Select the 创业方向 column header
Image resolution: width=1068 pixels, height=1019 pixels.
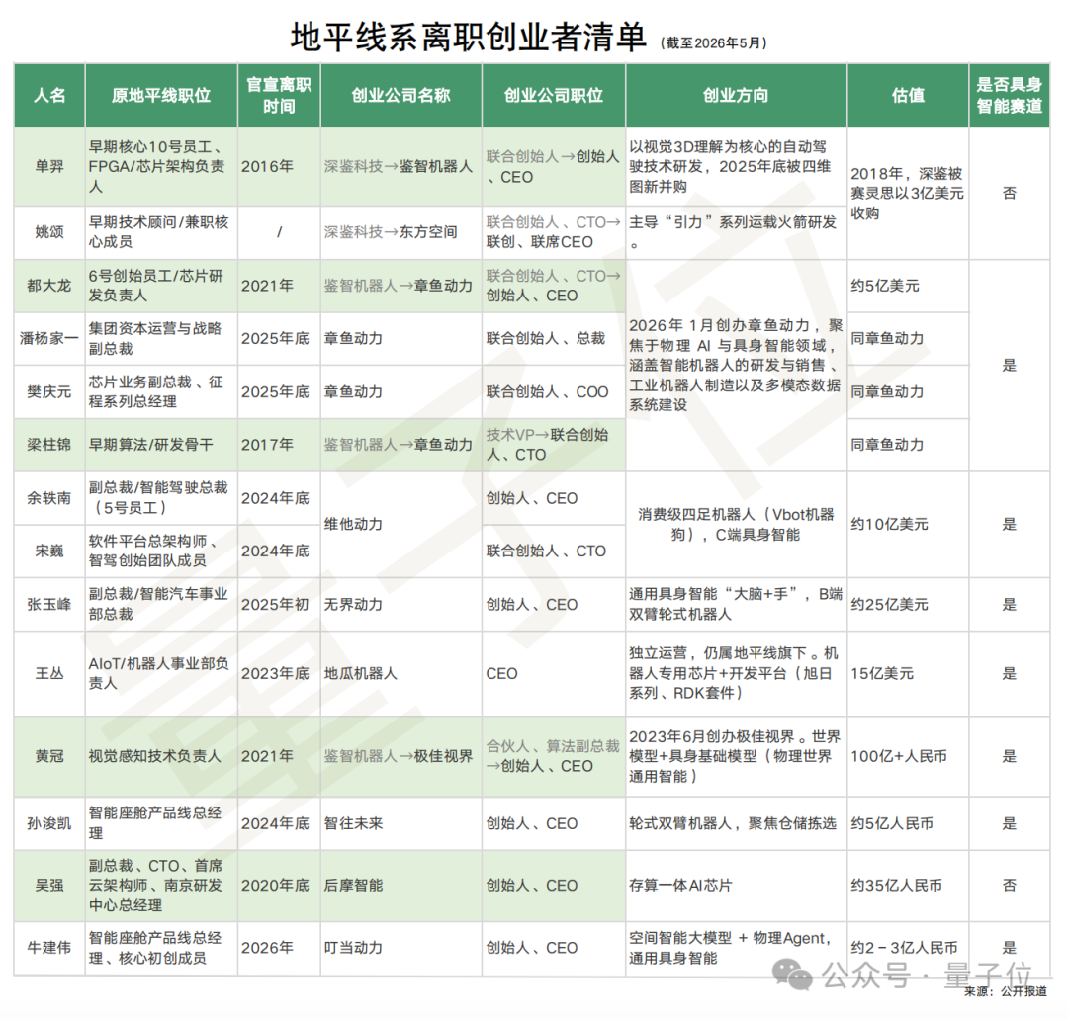736,95
